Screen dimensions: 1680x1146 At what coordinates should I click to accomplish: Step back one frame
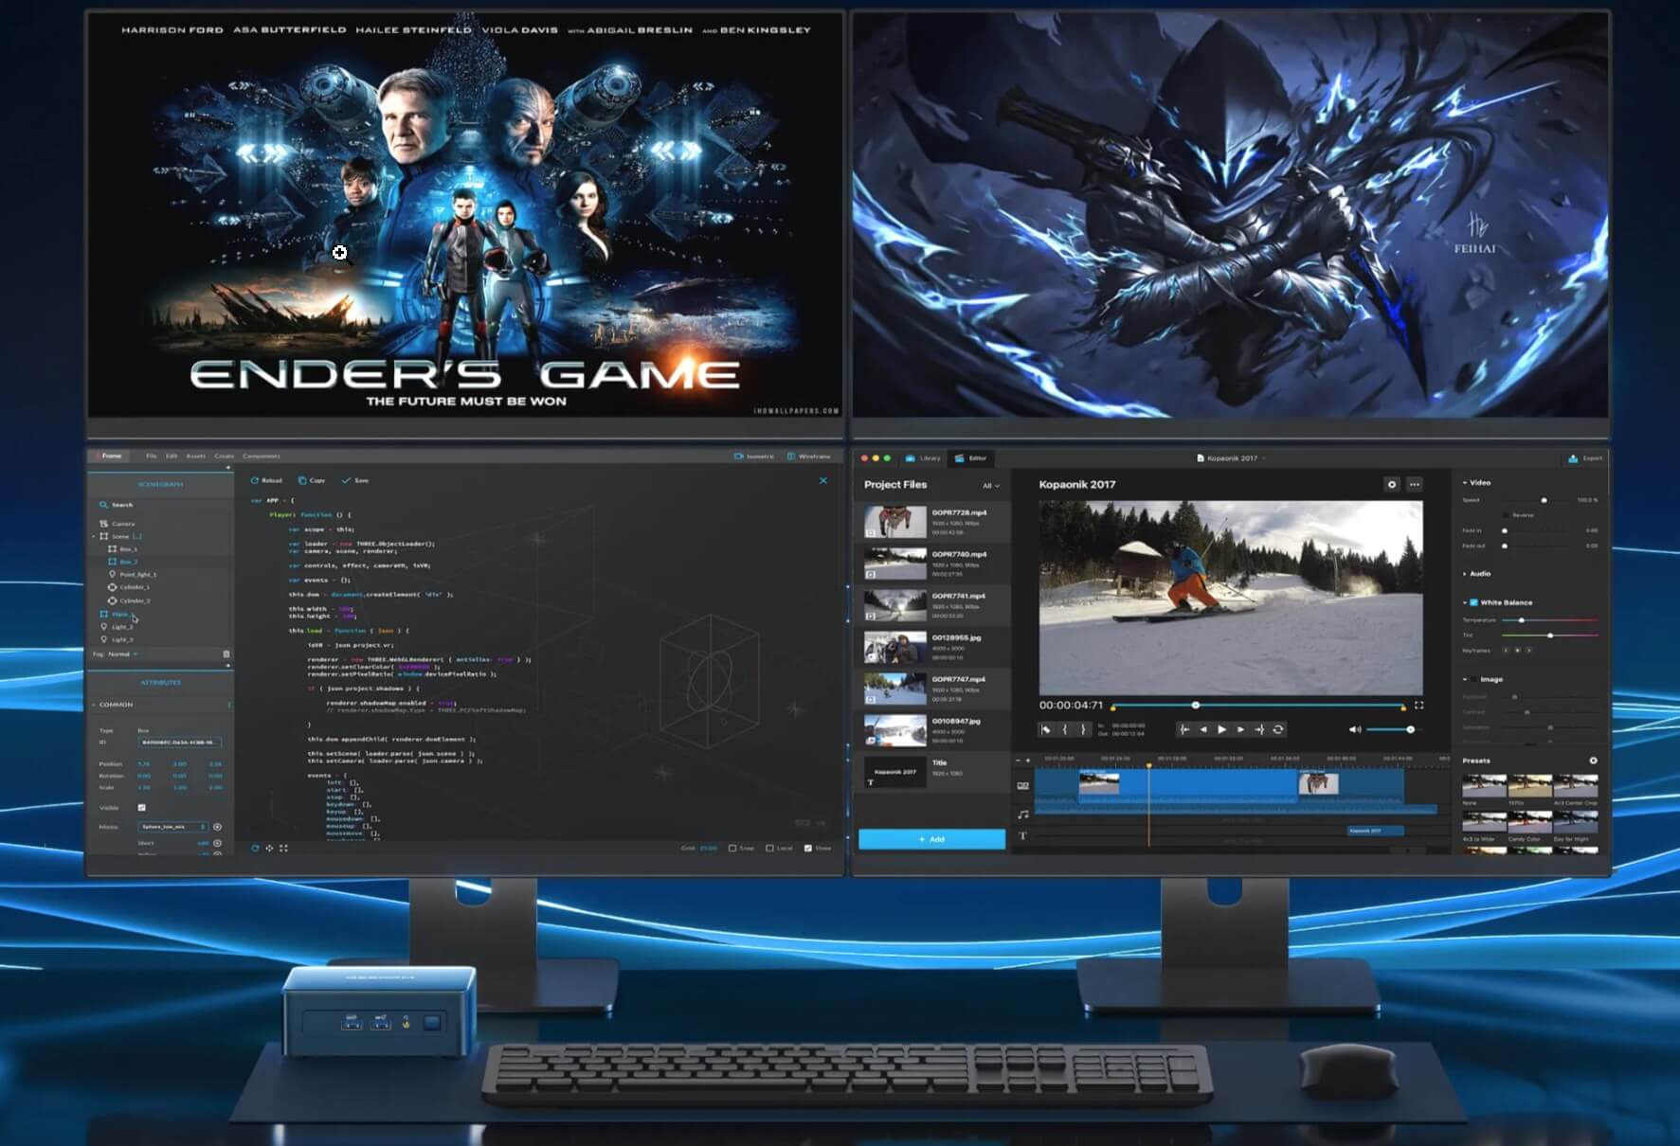(1203, 729)
